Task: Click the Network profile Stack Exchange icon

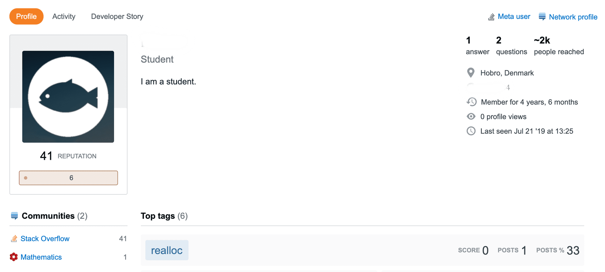Action: (542, 17)
